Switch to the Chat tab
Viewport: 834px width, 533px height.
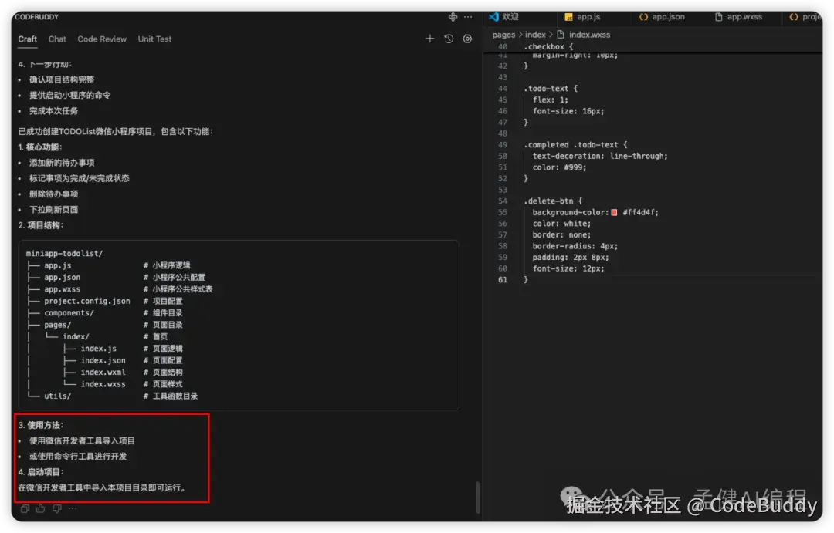point(57,39)
